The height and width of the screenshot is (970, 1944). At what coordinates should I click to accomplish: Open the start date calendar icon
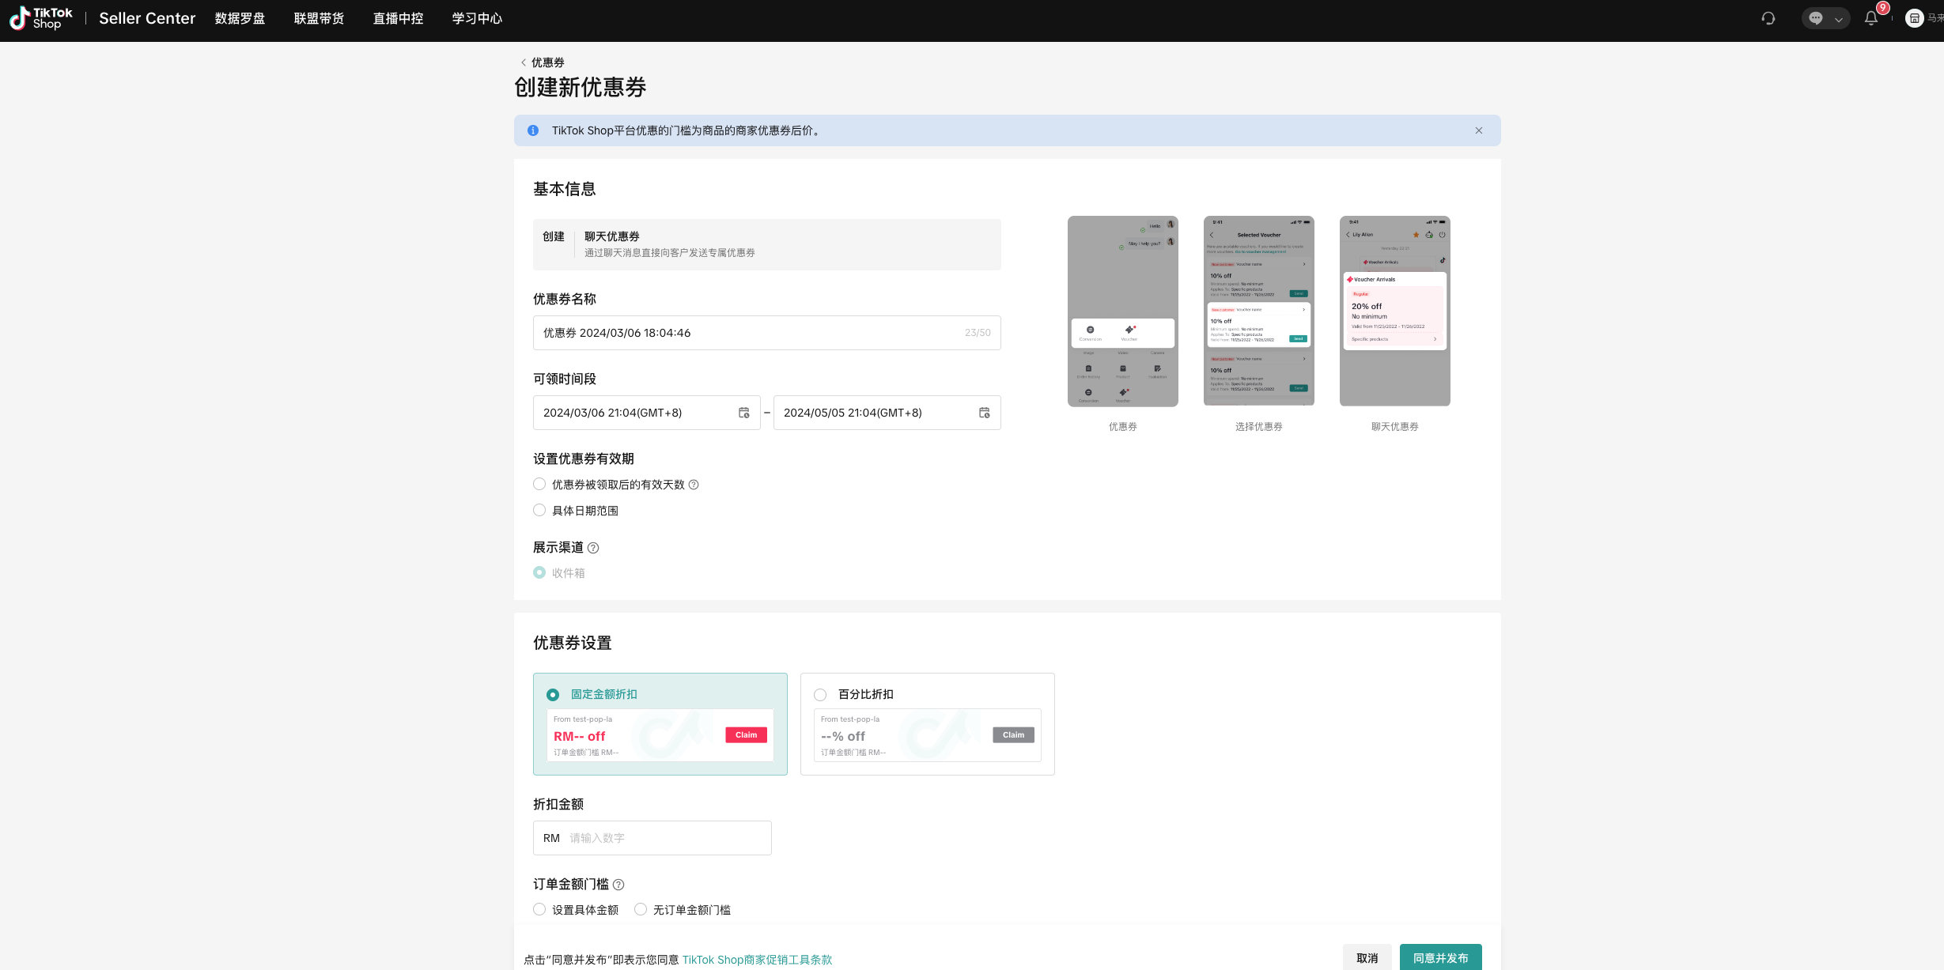pyautogui.click(x=743, y=413)
